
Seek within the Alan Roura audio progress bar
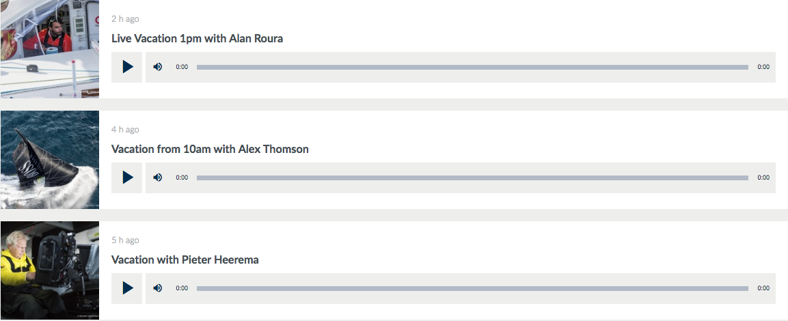472,67
